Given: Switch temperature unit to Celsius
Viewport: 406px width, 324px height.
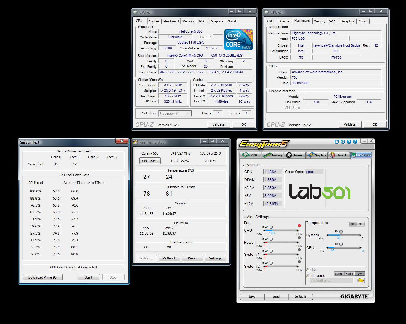Looking at the screenshot, I should pyautogui.click(x=353, y=224).
